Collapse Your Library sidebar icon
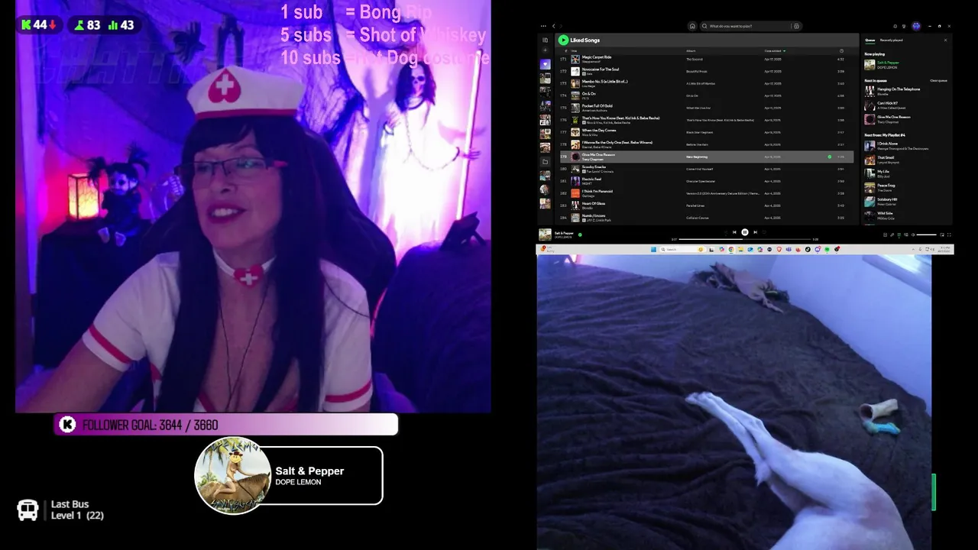978x550 pixels. coord(545,40)
